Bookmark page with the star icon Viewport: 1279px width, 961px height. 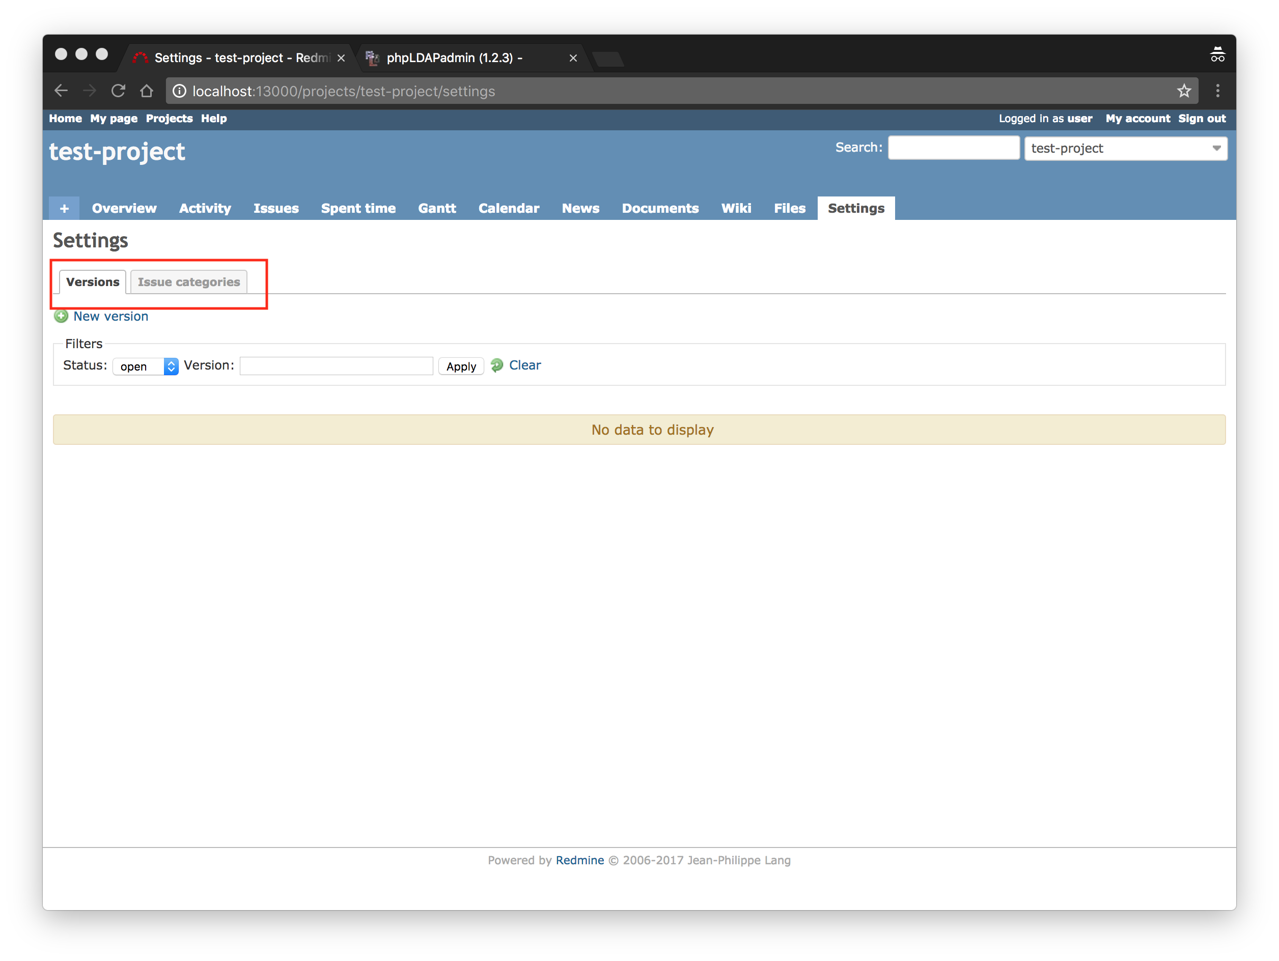1184,91
